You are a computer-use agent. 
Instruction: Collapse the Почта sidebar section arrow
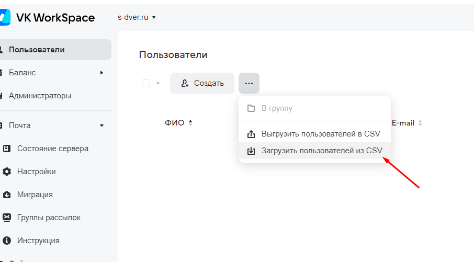pos(101,126)
